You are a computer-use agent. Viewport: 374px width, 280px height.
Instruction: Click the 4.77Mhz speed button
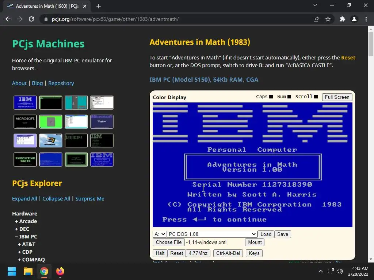tap(198, 253)
